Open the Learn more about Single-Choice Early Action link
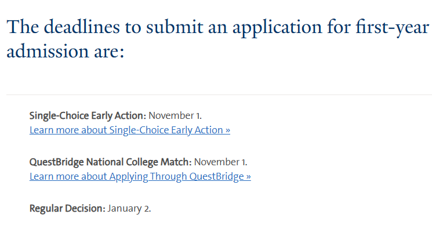The height and width of the screenshot is (229, 432). (130, 130)
